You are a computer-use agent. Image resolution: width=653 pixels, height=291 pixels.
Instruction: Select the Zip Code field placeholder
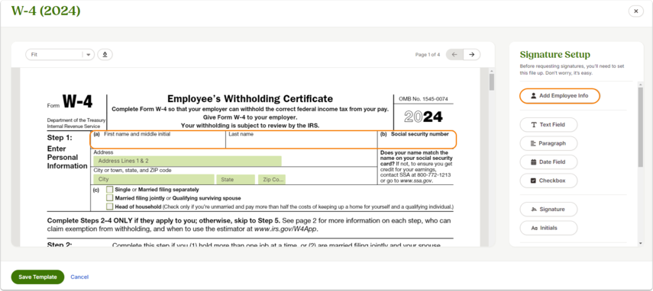tap(272, 179)
